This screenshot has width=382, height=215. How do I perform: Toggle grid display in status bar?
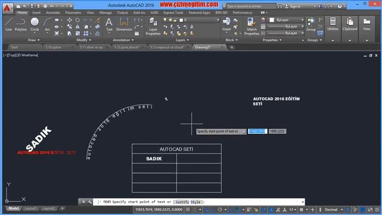coord(188,210)
